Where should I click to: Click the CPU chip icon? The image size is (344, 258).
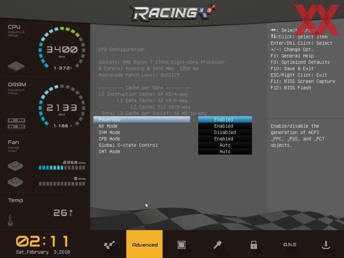click(x=16, y=66)
